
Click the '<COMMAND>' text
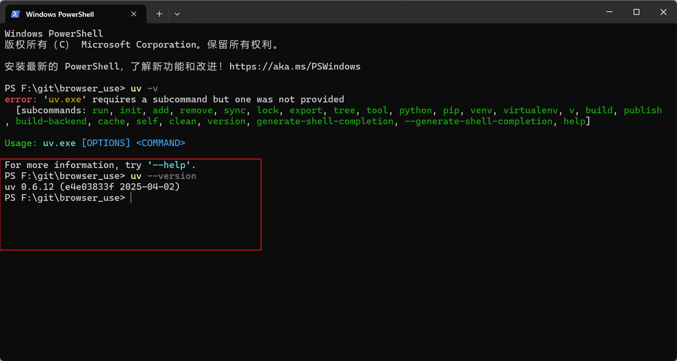tap(160, 143)
